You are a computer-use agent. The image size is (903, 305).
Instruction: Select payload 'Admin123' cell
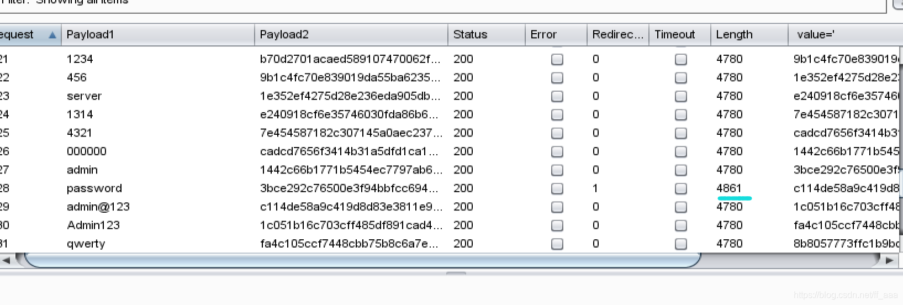(93, 225)
